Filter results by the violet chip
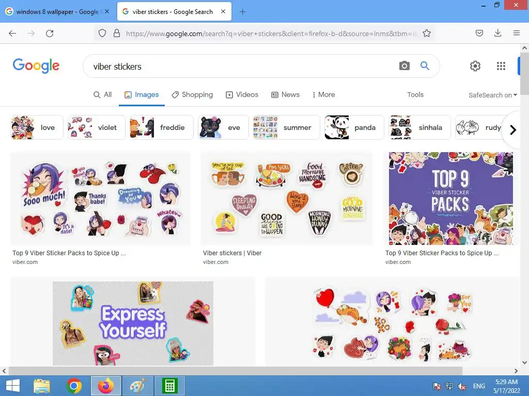This screenshot has height=396, width=529. pos(97,127)
